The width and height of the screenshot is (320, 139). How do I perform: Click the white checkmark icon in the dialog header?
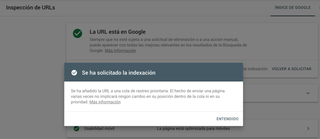(x=74, y=73)
